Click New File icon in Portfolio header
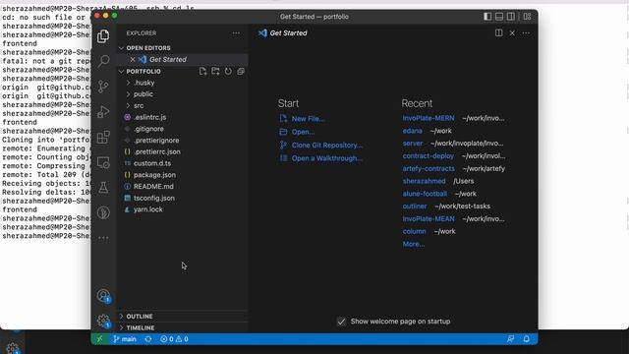 point(203,71)
